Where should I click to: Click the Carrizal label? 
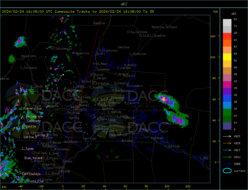[x=90, y=138]
